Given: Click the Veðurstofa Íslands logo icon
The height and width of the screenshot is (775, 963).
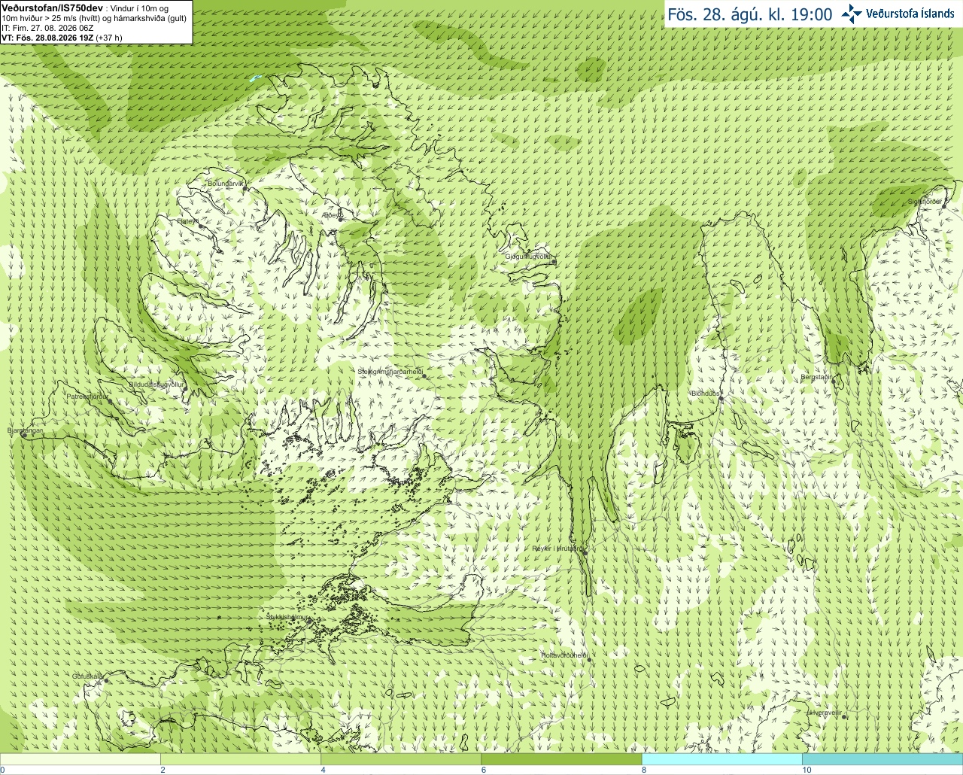Looking at the screenshot, I should tap(852, 14).
